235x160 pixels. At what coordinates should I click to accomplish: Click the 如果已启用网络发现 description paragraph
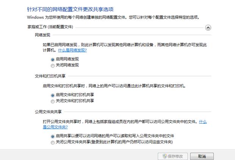point(124,45)
